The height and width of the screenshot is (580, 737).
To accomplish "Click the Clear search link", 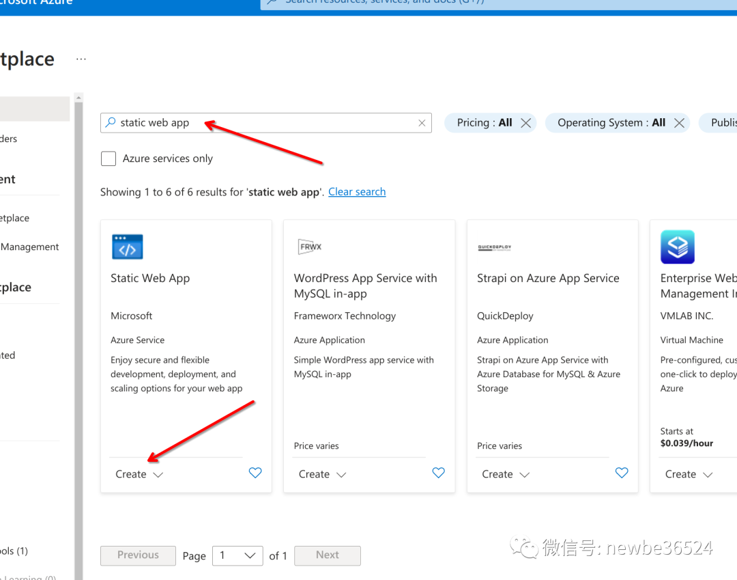I will [x=357, y=192].
